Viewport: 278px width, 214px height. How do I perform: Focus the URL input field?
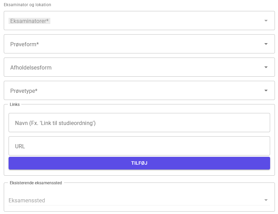[x=139, y=146]
